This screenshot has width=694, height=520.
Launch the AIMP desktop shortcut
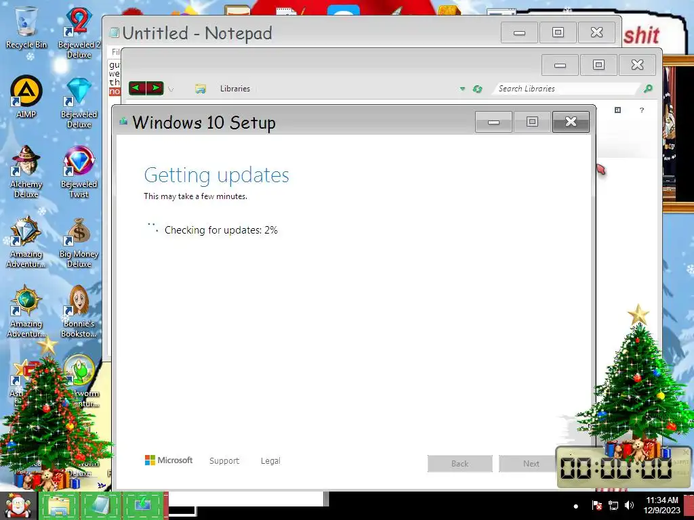pos(26,97)
